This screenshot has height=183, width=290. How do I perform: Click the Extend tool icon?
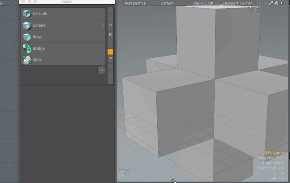(27, 25)
